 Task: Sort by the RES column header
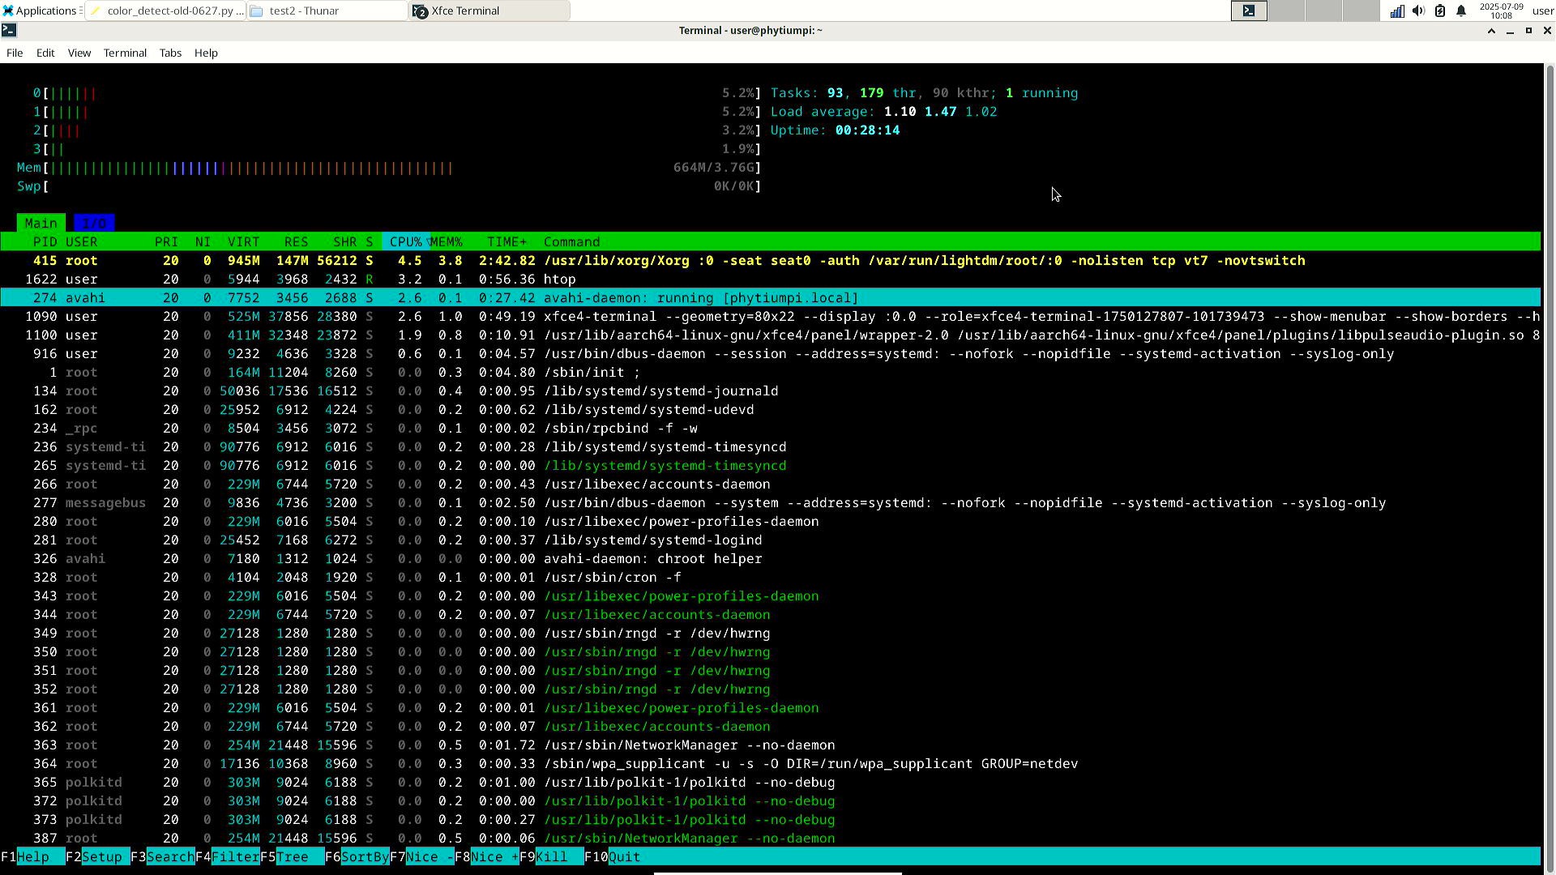296,242
